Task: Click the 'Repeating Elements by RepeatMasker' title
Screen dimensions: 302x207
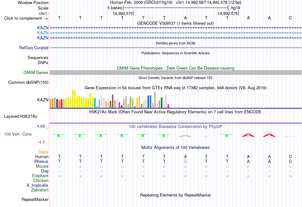Action: click(x=176, y=195)
